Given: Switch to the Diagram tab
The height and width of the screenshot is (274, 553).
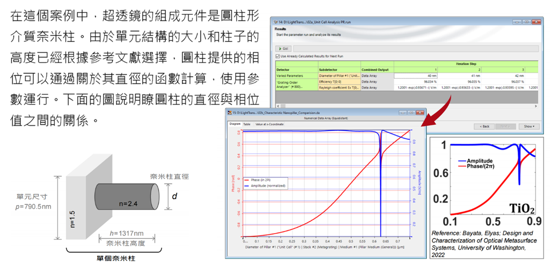Looking at the screenshot, I should pos(235,124).
